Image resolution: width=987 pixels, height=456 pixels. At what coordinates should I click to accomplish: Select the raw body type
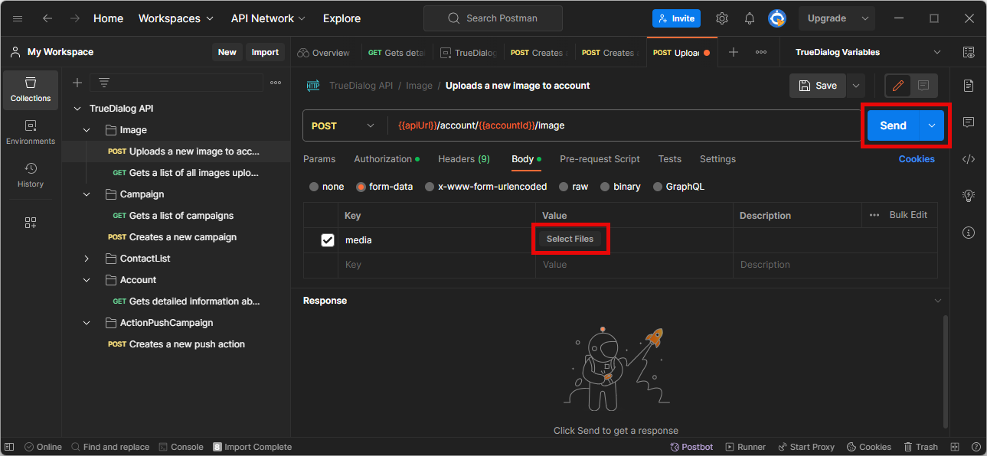564,187
